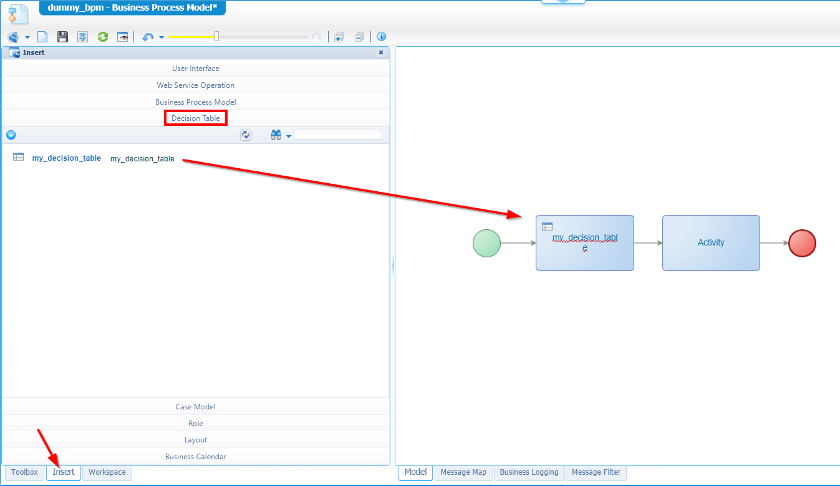Click the model information icon
This screenshot has height=486, width=840.
click(381, 37)
